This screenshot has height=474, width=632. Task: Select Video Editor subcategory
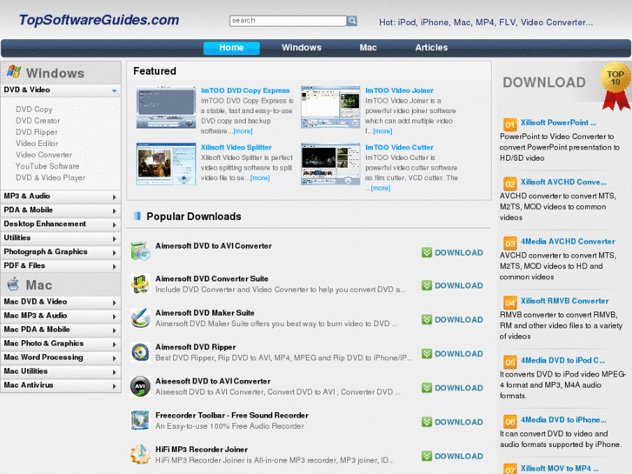37,144
